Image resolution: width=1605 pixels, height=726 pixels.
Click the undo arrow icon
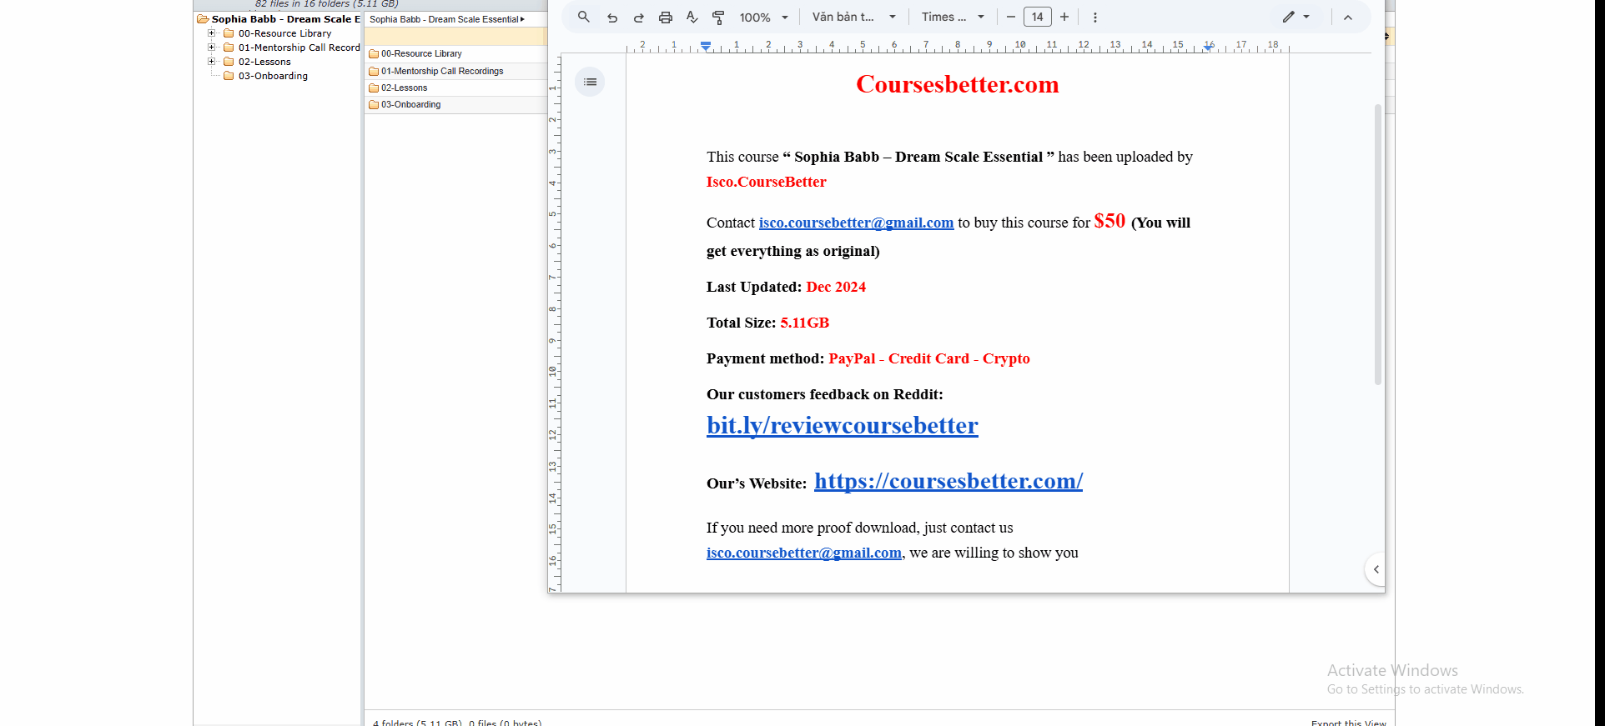coord(612,18)
